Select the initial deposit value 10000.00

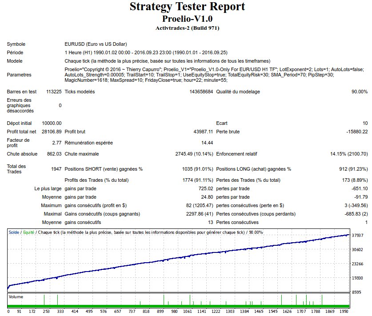click(52, 123)
